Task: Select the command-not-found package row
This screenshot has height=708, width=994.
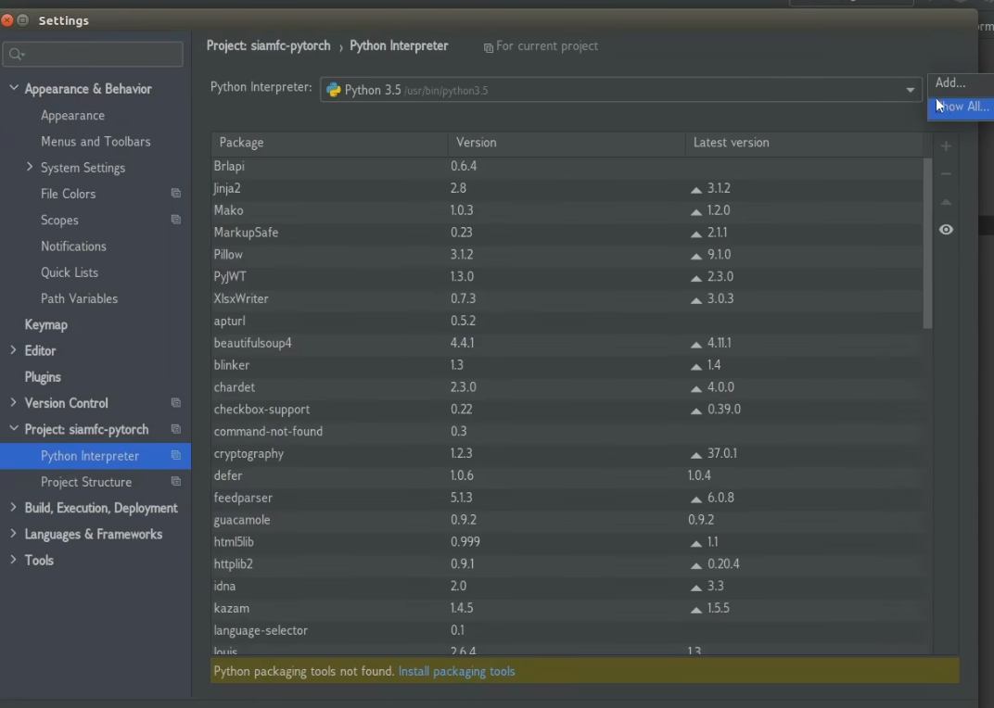Action: coord(567,431)
